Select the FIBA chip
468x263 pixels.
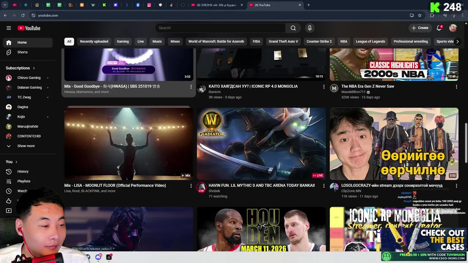click(257, 42)
